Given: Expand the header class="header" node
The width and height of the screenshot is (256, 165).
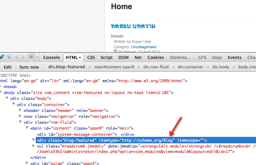Looking at the screenshot, I should 21,110.
